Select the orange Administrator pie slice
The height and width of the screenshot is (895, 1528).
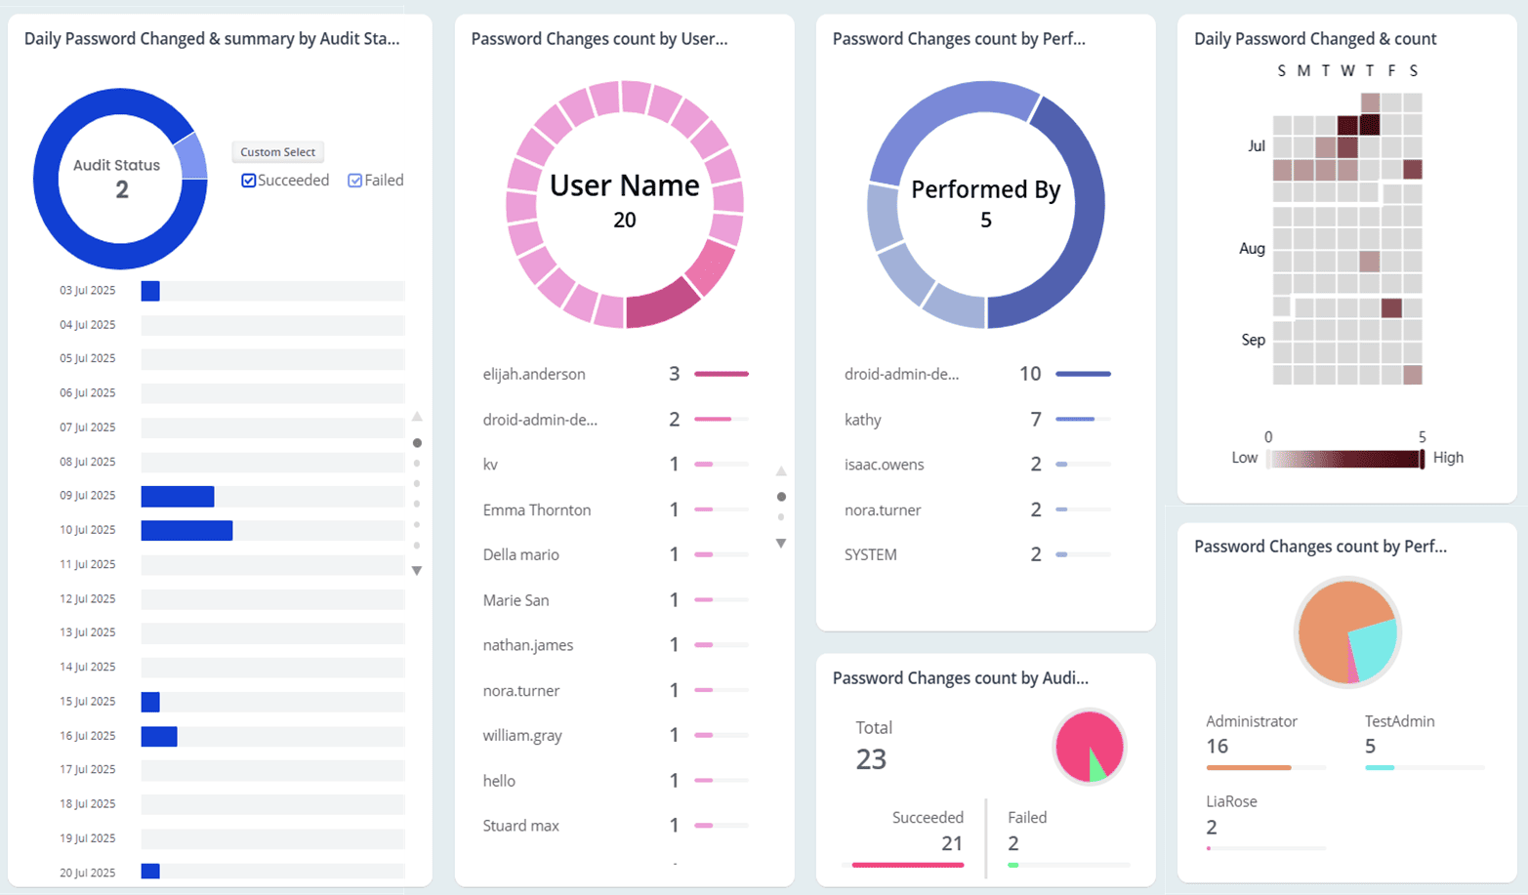(1328, 615)
